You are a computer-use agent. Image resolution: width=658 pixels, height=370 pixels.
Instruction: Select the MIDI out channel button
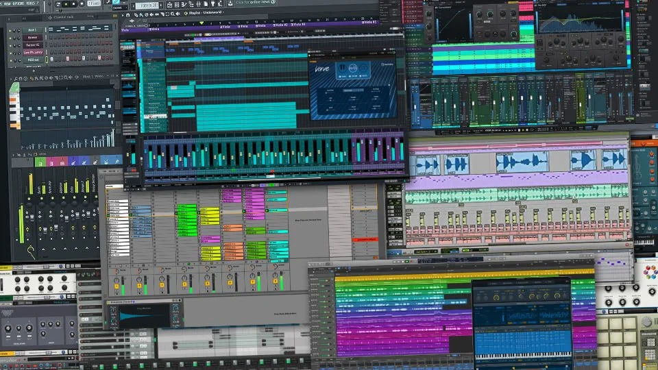tap(33, 60)
